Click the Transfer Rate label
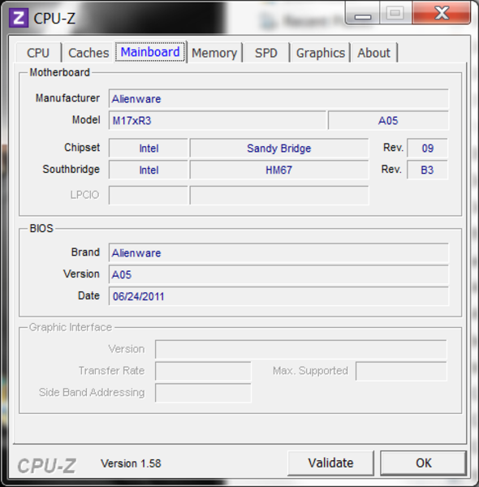 [x=111, y=371]
